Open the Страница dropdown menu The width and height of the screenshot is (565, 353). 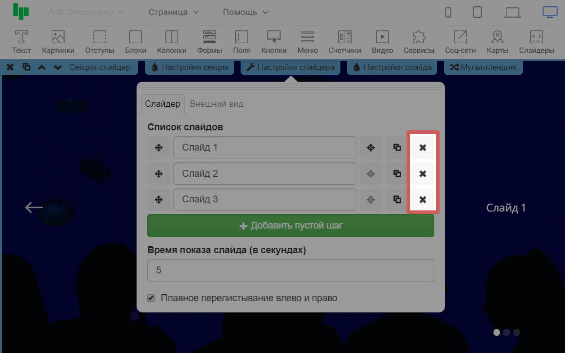173,12
